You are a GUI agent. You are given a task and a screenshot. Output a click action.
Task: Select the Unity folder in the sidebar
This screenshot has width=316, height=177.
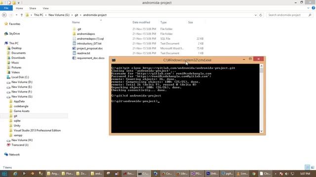pyautogui.click(x=17, y=126)
